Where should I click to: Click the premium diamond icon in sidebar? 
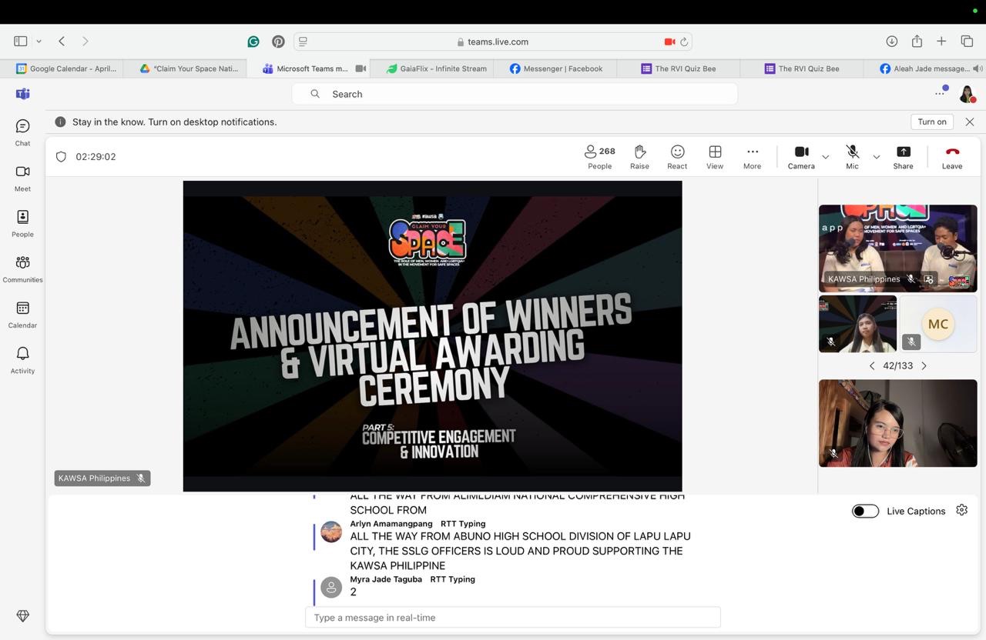point(22,616)
